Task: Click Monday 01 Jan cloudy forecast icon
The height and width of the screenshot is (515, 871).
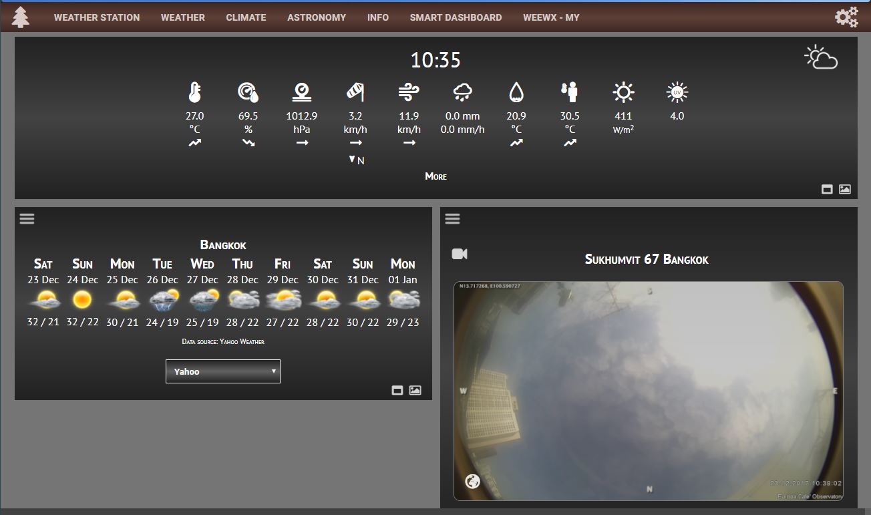Action: click(x=403, y=300)
